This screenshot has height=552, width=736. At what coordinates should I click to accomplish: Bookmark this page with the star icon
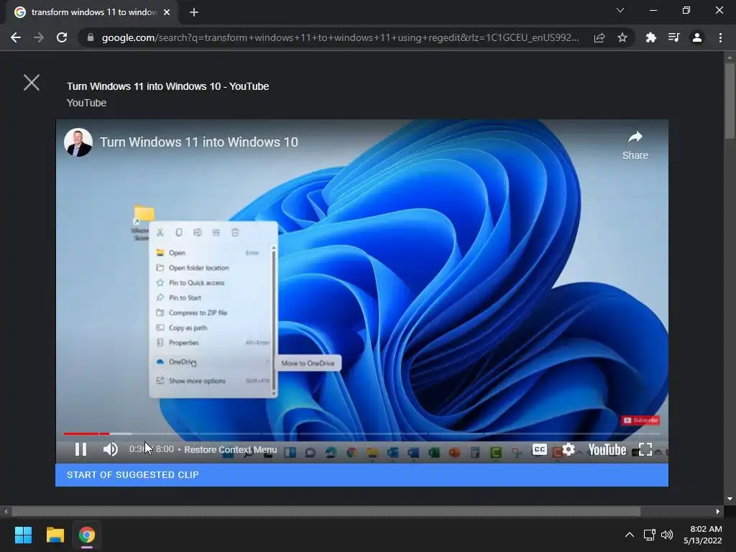click(x=622, y=37)
